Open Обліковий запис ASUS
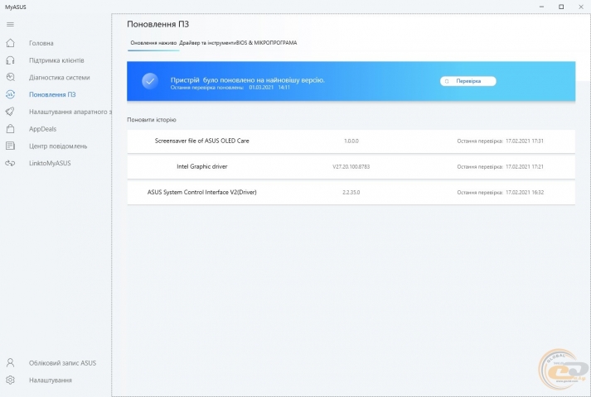The width and height of the screenshot is (591, 397). (x=62, y=363)
